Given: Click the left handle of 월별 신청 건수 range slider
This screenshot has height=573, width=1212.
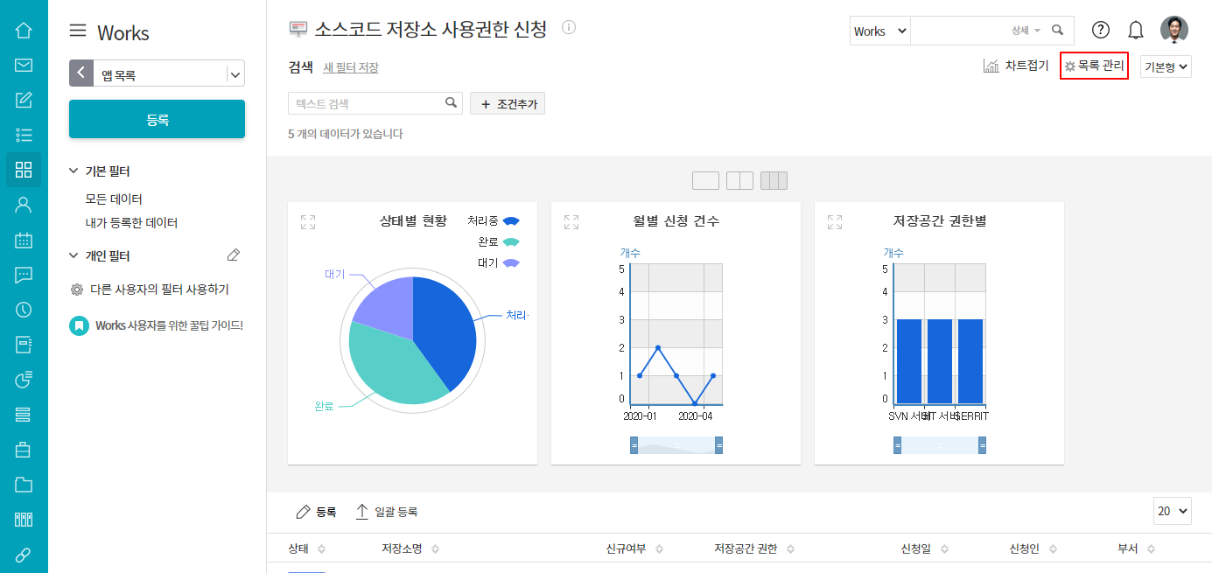Looking at the screenshot, I should click(x=634, y=445).
